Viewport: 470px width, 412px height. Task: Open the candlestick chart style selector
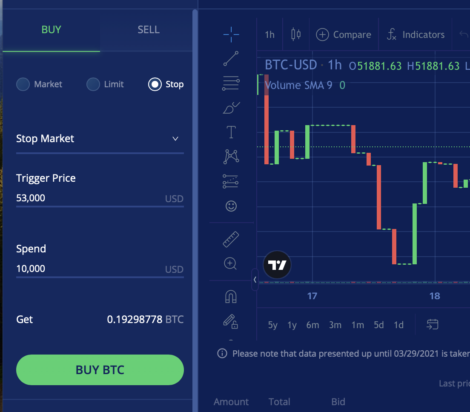(296, 34)
